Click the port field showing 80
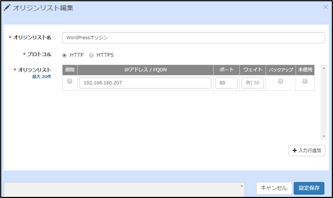333x198 pixels. 226,83
